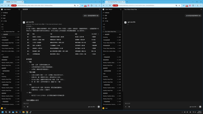Viewport: 203px width, 114px height.
Task: Click the Latency first model text line
Action: 44,24
